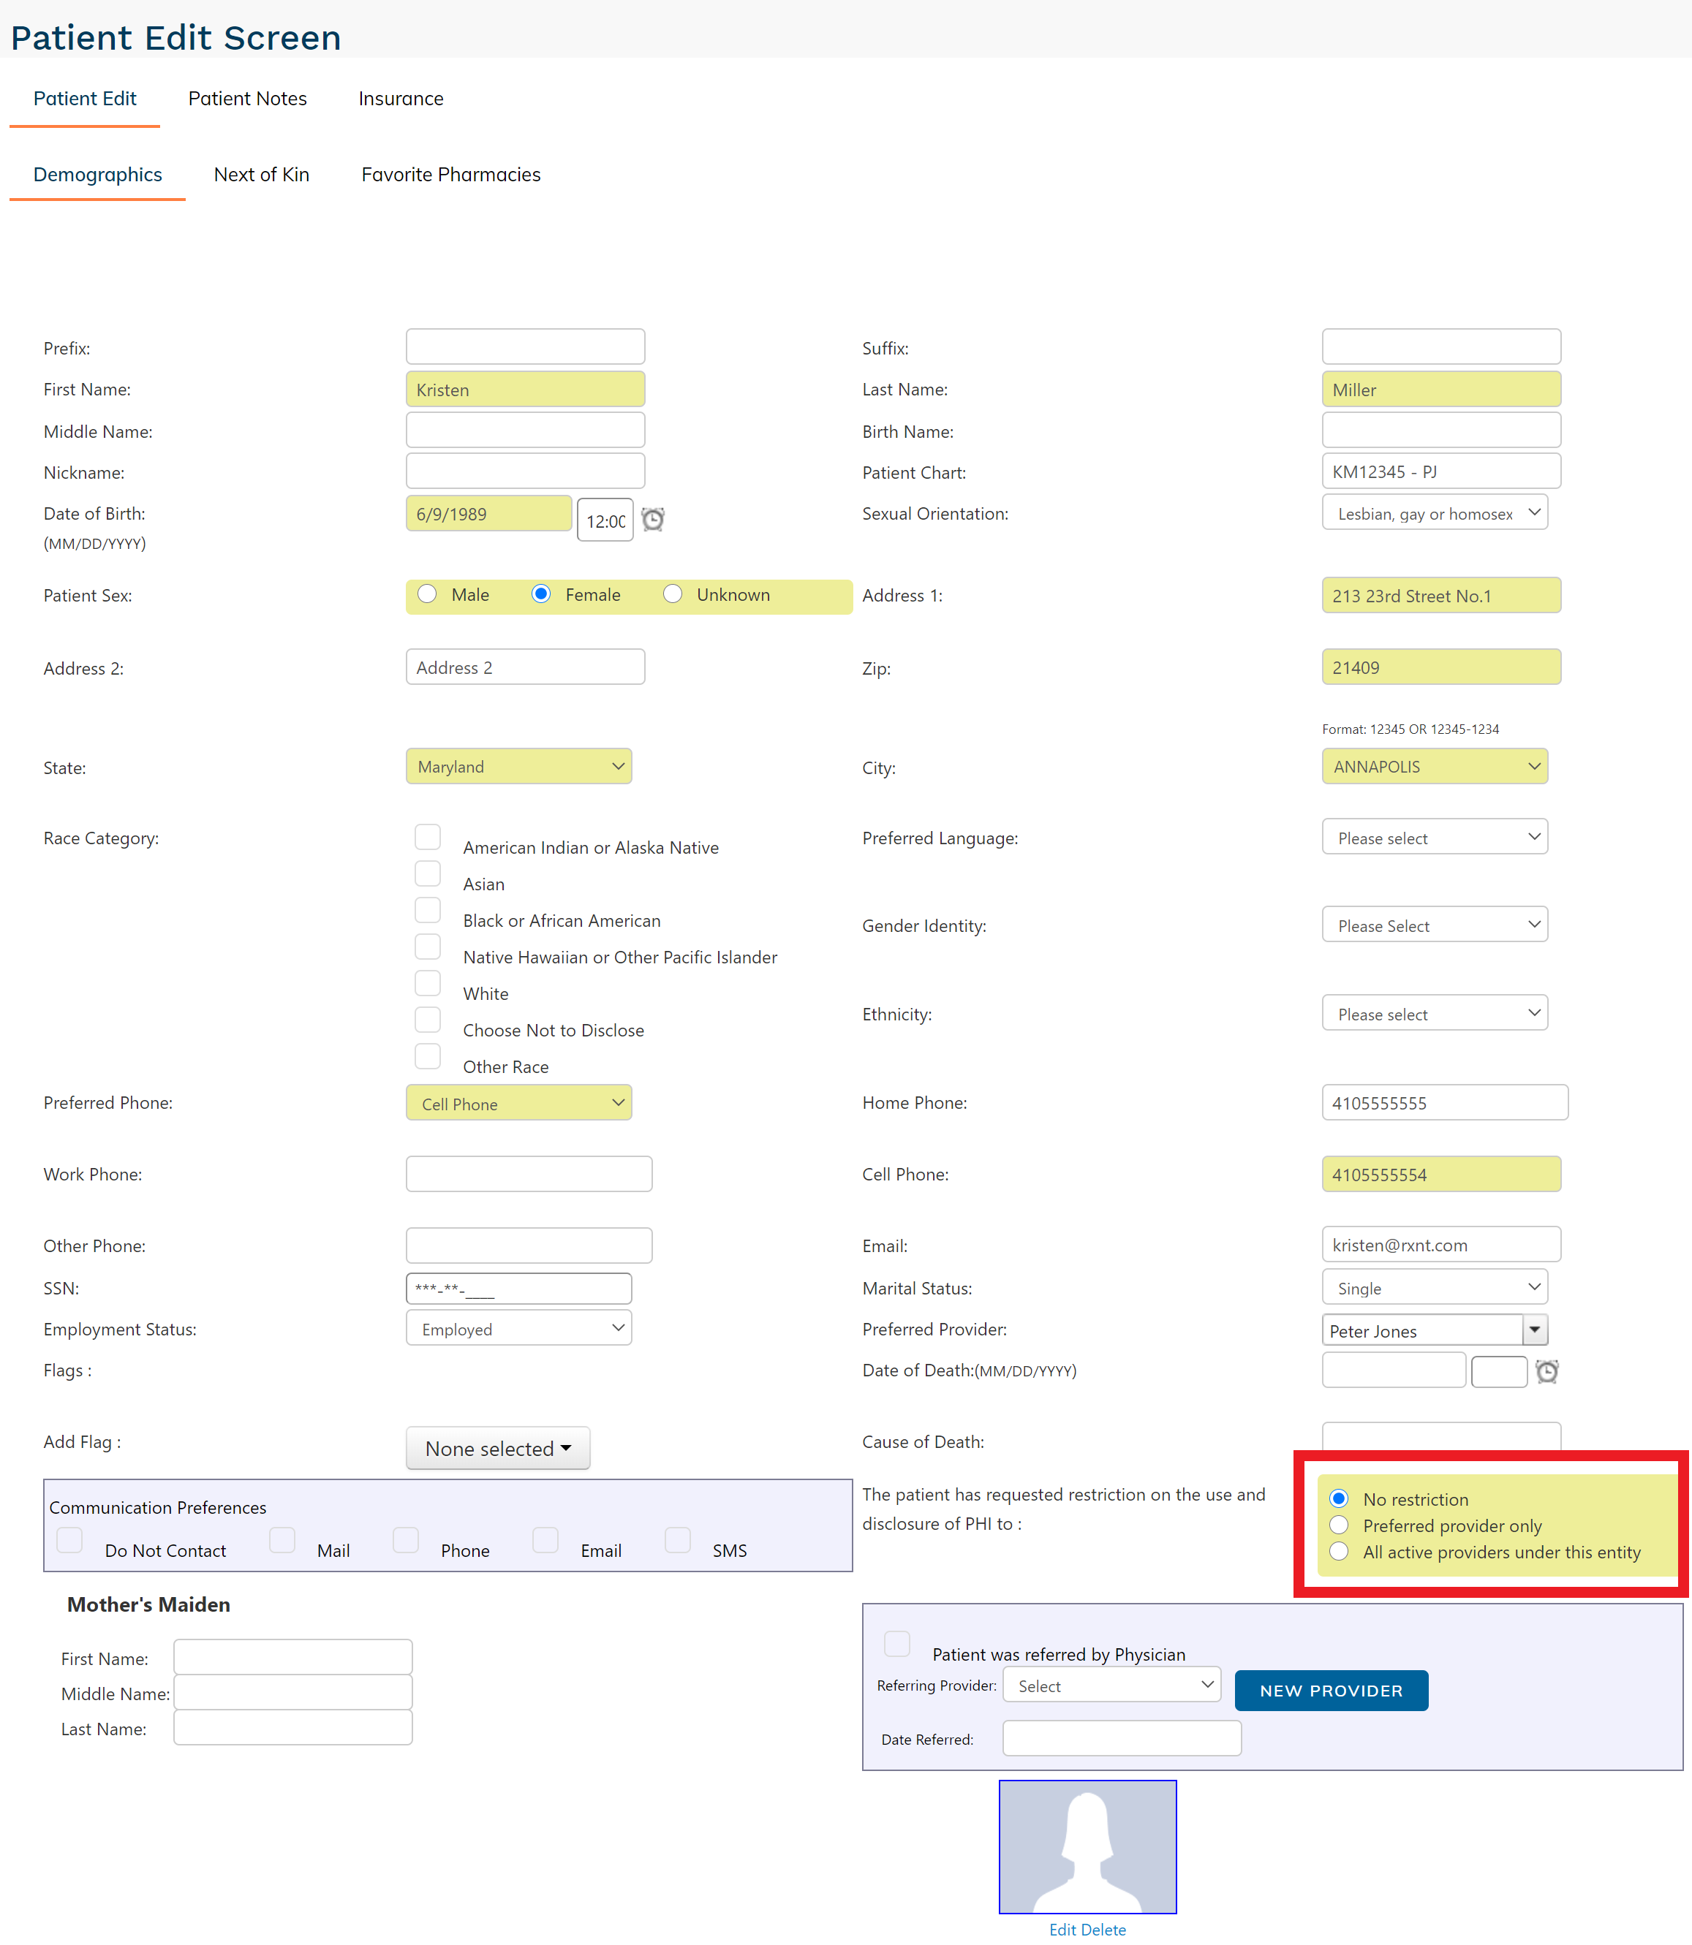Click the Date of Birth clock icon
The width and height of the screenshot is (1692, 1945).
(652, 519)
